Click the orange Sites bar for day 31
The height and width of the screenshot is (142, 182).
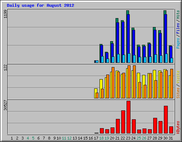(172, 83)
